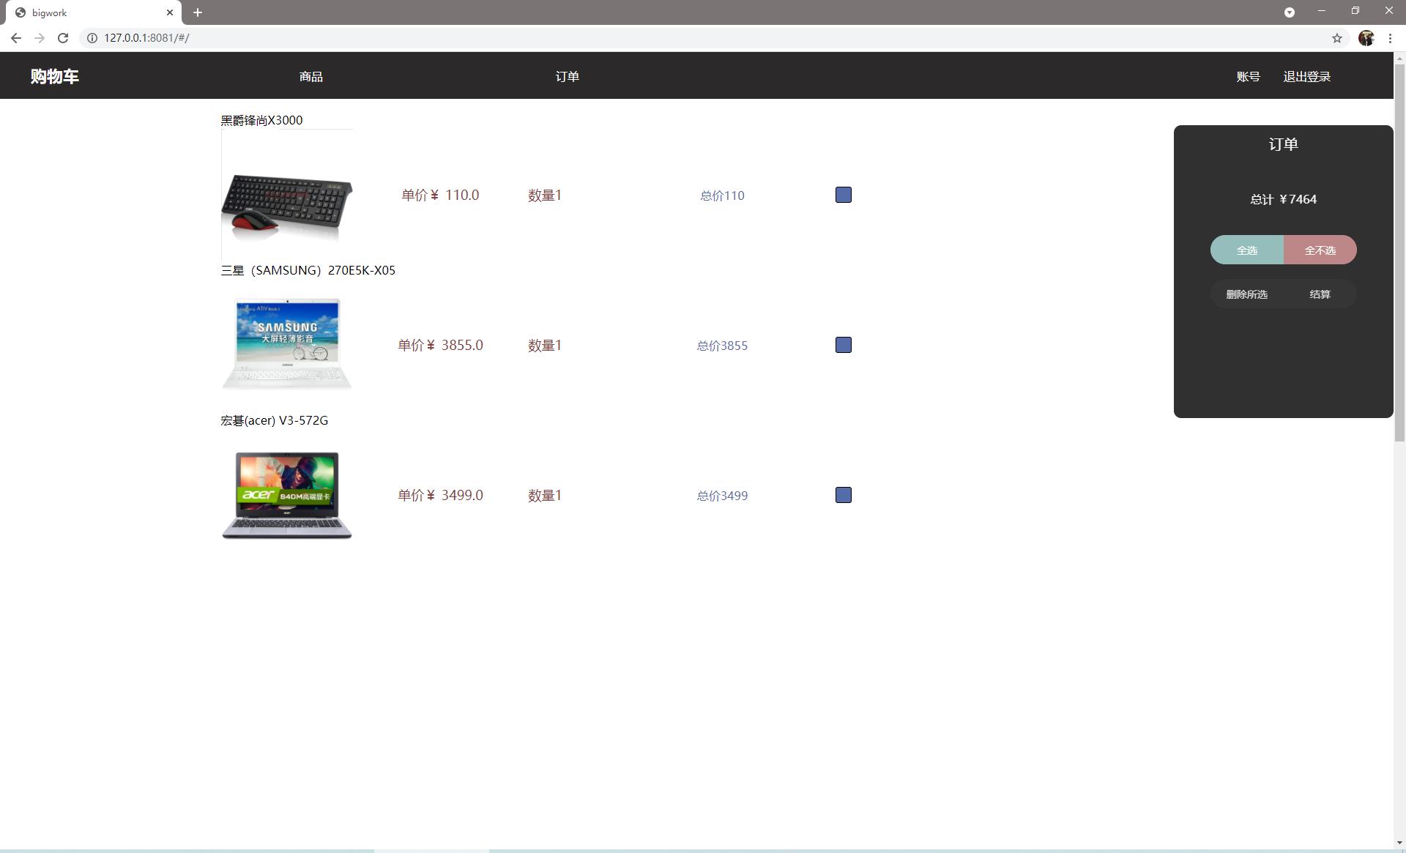Click the subtotal 总价110
Image resolution: width=1406 pixels, height=853 pixels.
click(722, 195)
